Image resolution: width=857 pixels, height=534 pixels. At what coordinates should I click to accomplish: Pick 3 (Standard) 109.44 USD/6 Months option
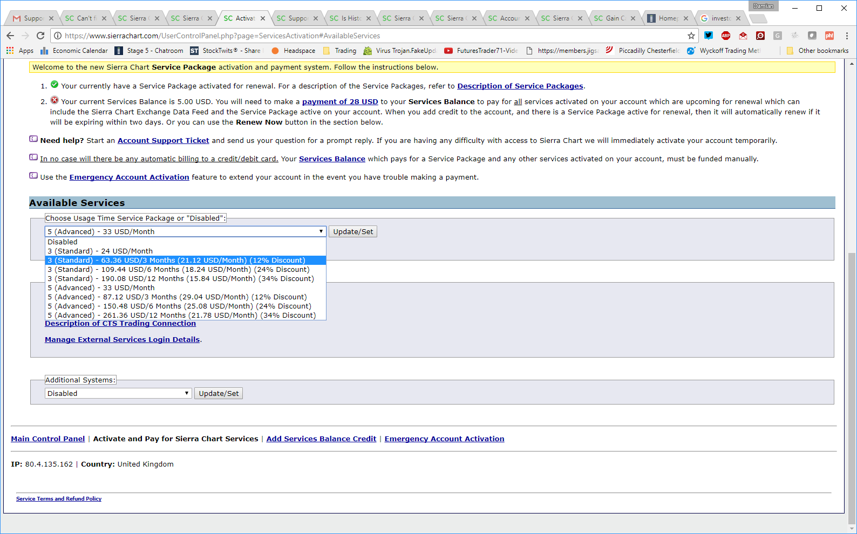point(186,270)
